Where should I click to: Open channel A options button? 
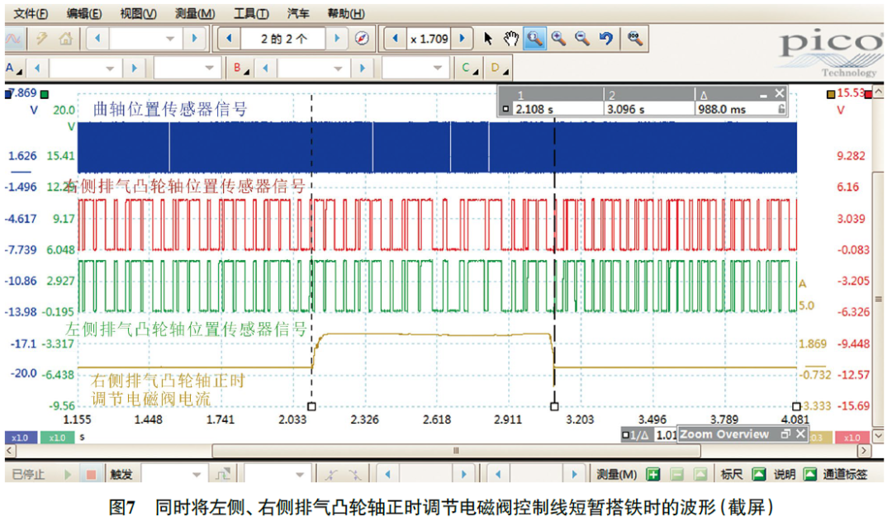pos(14,69)
